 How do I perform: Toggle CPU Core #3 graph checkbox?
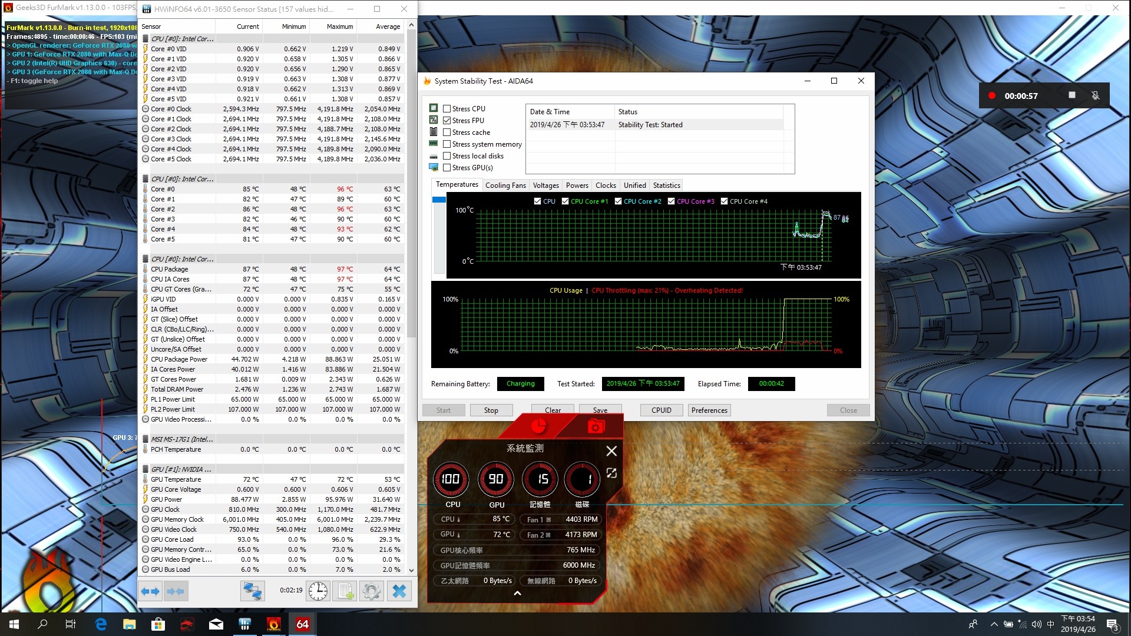click(x=672, y=201)
